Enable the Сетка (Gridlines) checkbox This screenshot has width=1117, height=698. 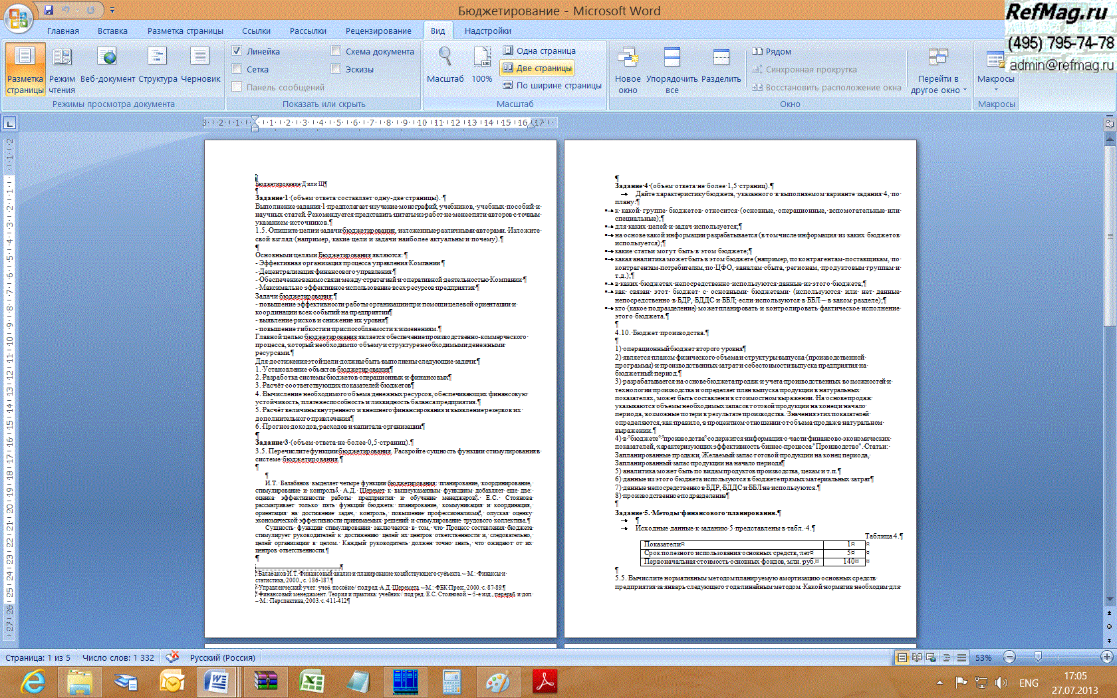237,69
